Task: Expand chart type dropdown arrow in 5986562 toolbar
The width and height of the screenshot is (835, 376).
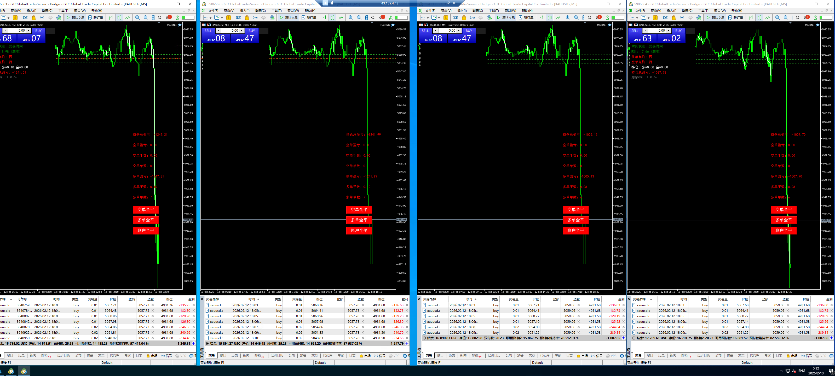Action: click(210, 18)
